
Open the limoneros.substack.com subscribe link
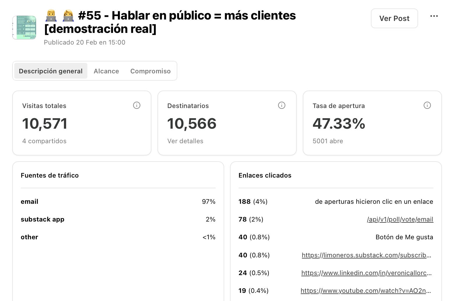coord(367,255)
